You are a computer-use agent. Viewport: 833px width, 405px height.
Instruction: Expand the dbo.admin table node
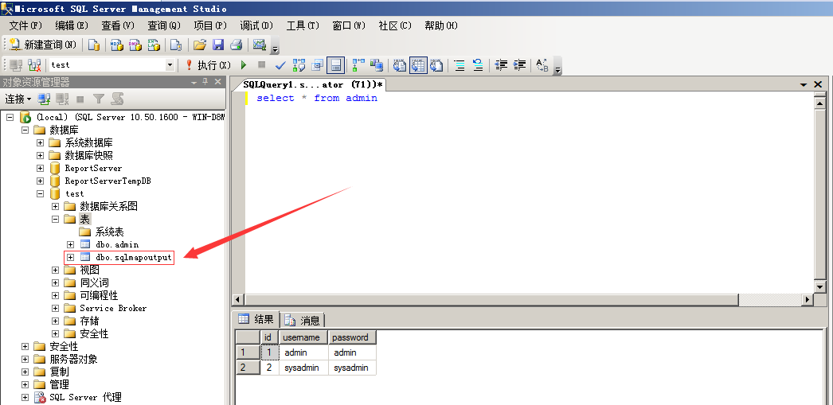tap(71, 244)
